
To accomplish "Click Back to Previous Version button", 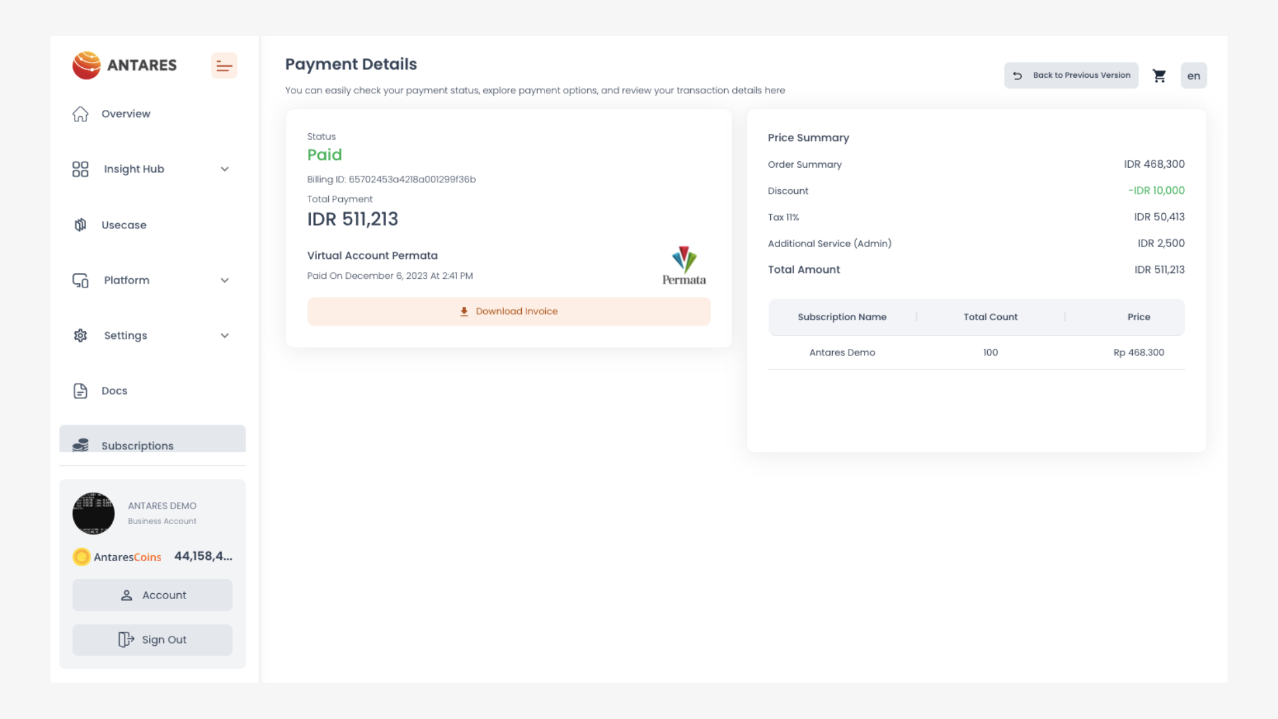I will tap(1071, 75).
